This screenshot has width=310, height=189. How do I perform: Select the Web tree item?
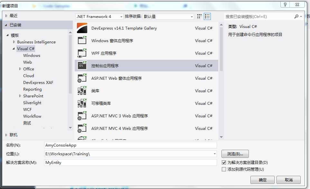coord(27,62)
